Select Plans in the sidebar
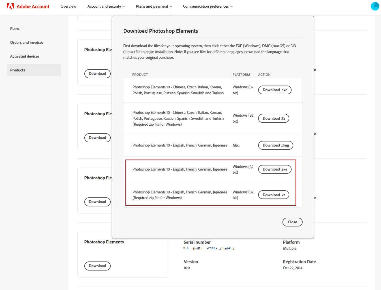Screen dimensions: 381x290 pos(34,29)
